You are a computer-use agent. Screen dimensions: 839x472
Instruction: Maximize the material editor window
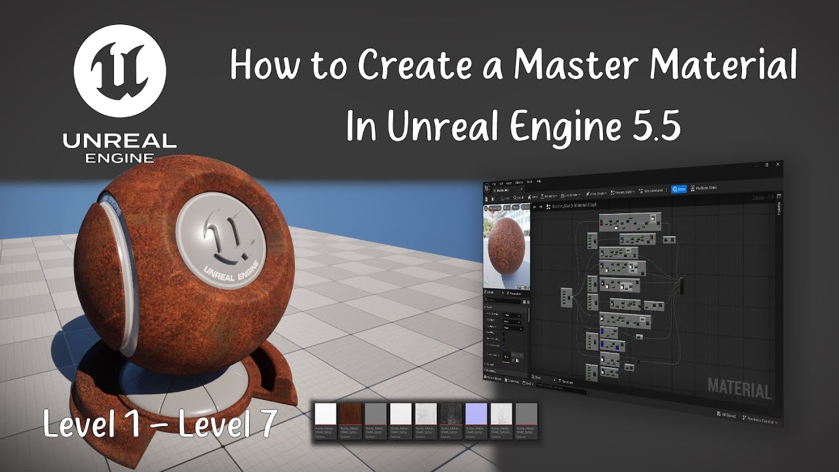click(x=766, y=165)
